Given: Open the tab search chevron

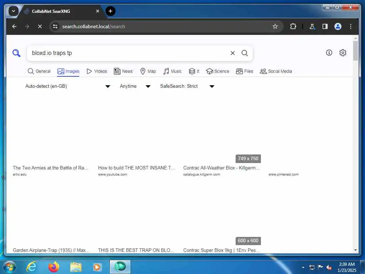Looking at the screenshot, I should [13, 11].
